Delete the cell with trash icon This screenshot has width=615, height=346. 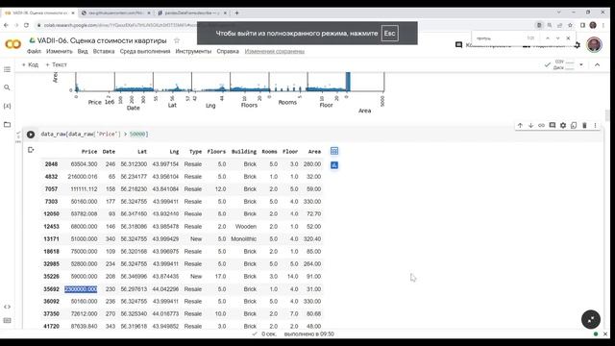[x=584, y=125]
